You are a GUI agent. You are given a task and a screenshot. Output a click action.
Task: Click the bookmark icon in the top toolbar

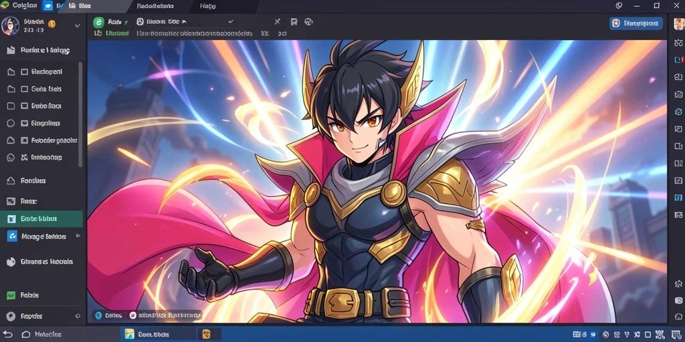click(x=294, y=22)
